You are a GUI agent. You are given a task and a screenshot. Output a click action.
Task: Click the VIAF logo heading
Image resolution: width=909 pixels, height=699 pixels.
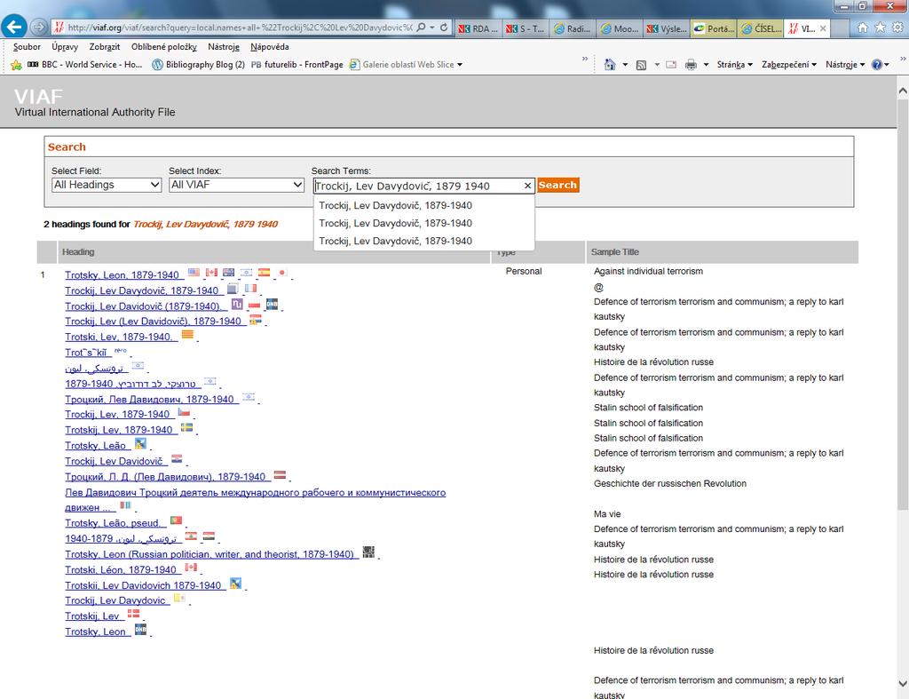pos(38,96)
